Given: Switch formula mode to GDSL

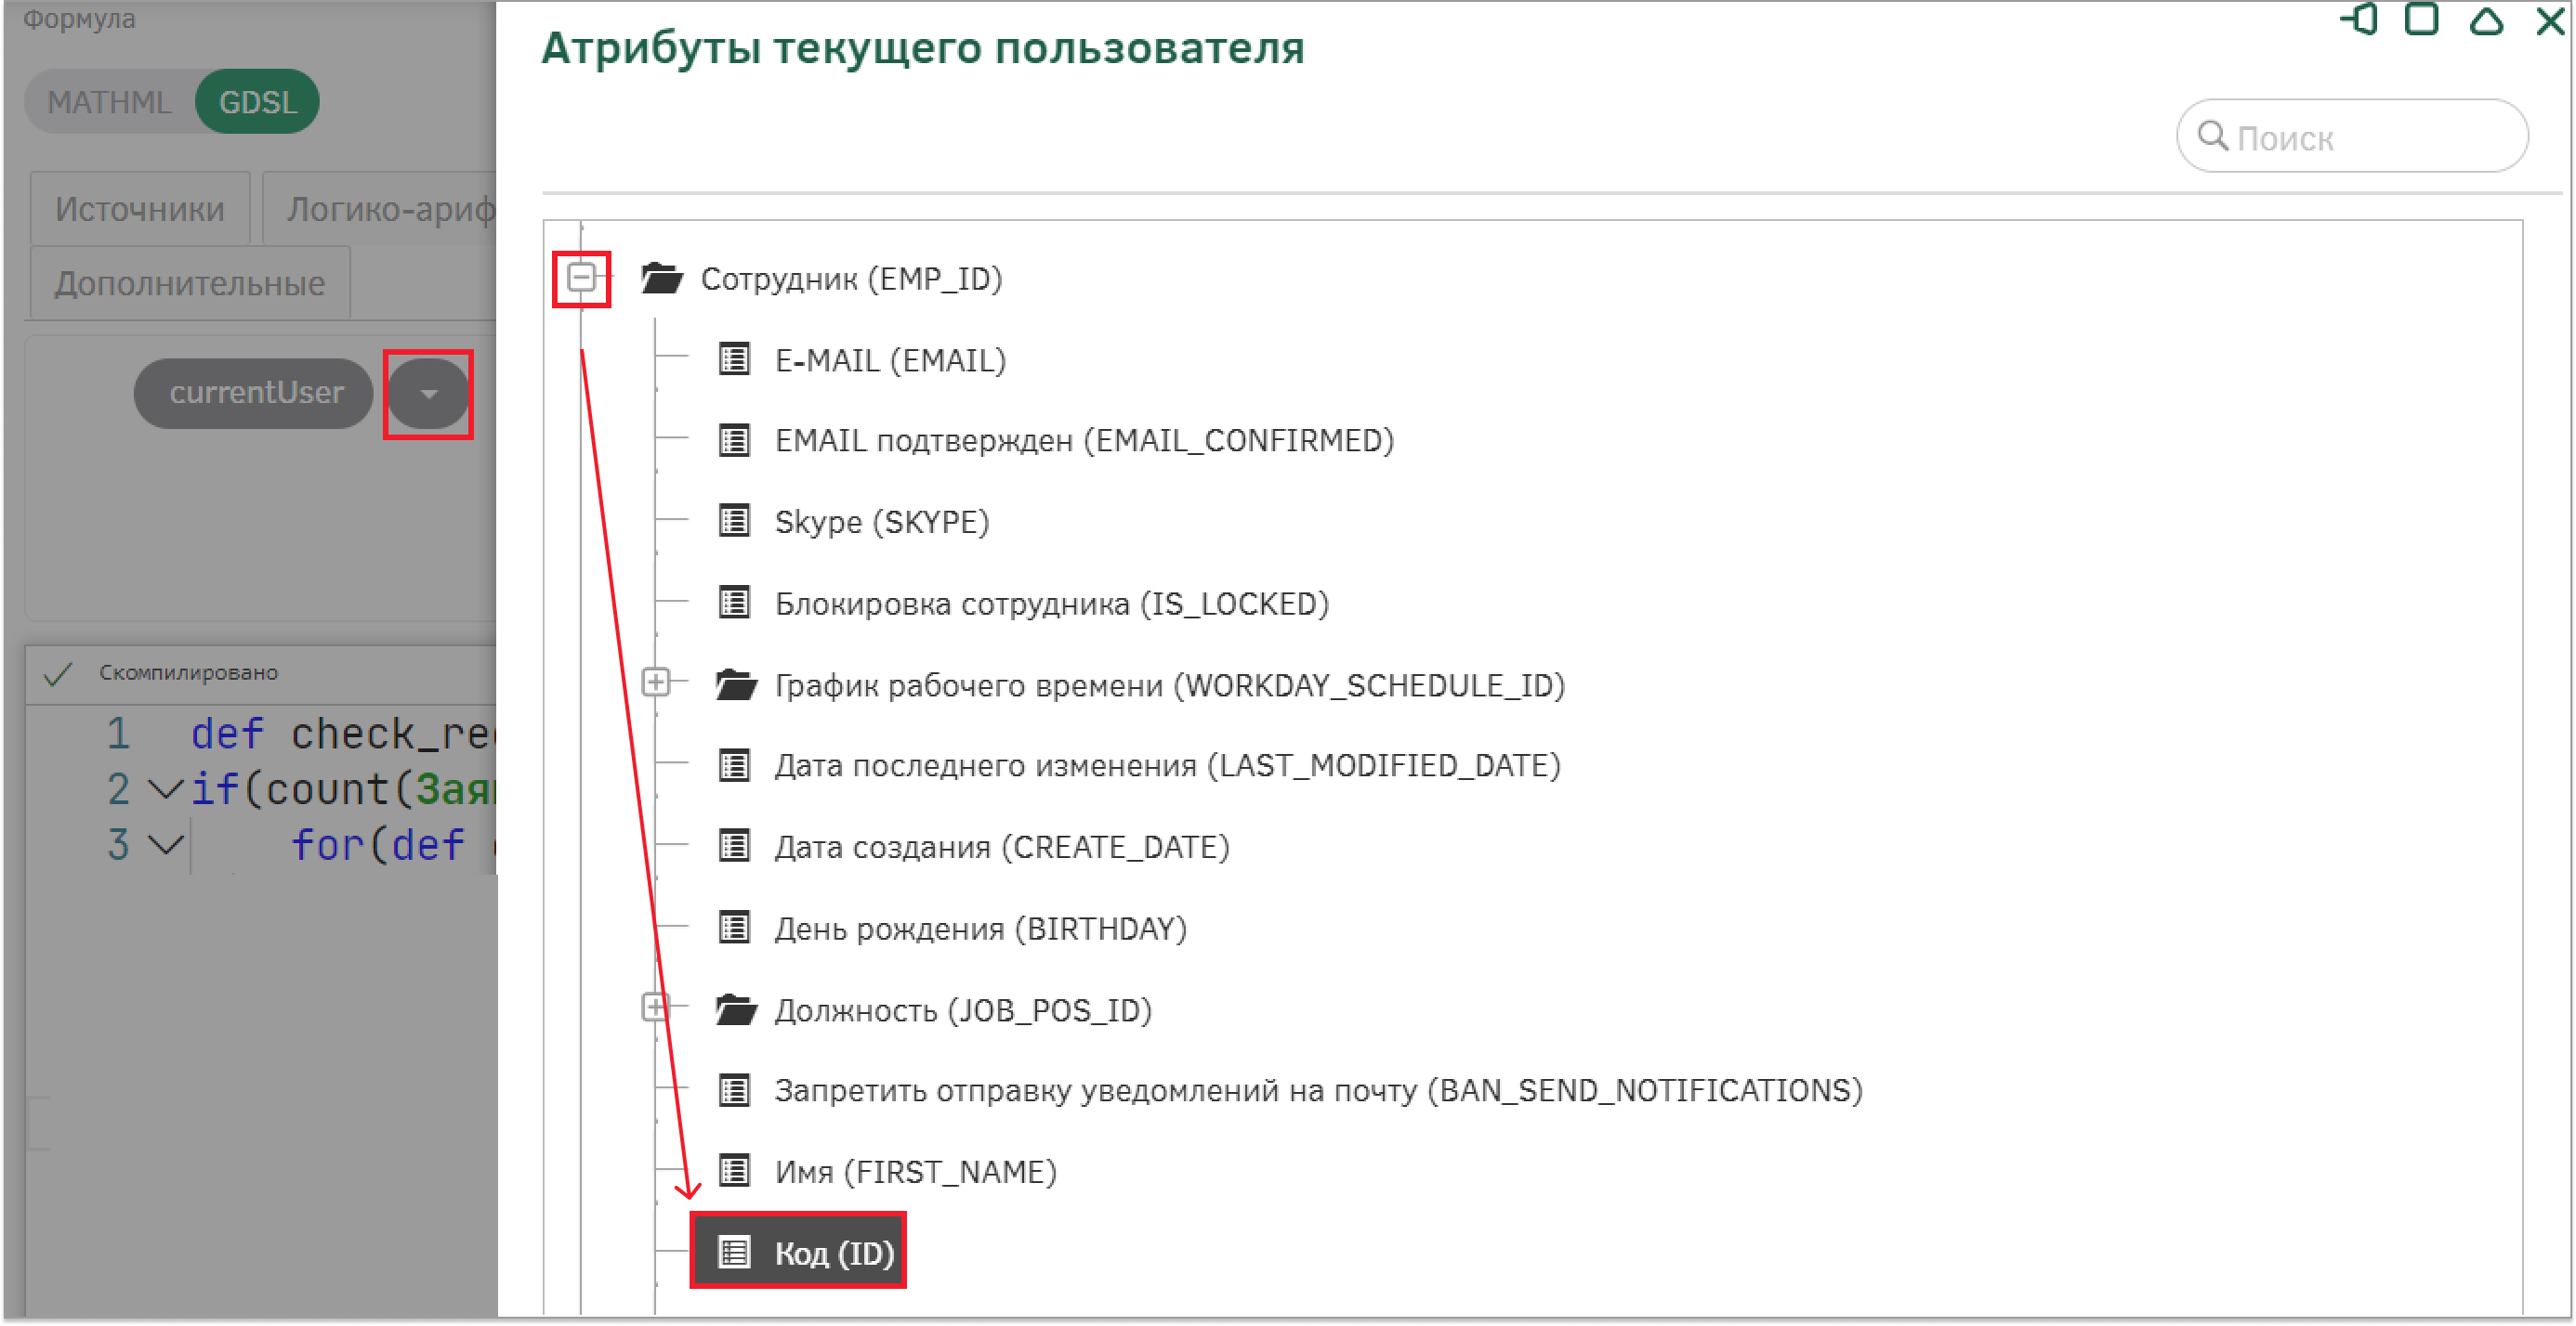Looking at the screenshot, I should (258, 102).
